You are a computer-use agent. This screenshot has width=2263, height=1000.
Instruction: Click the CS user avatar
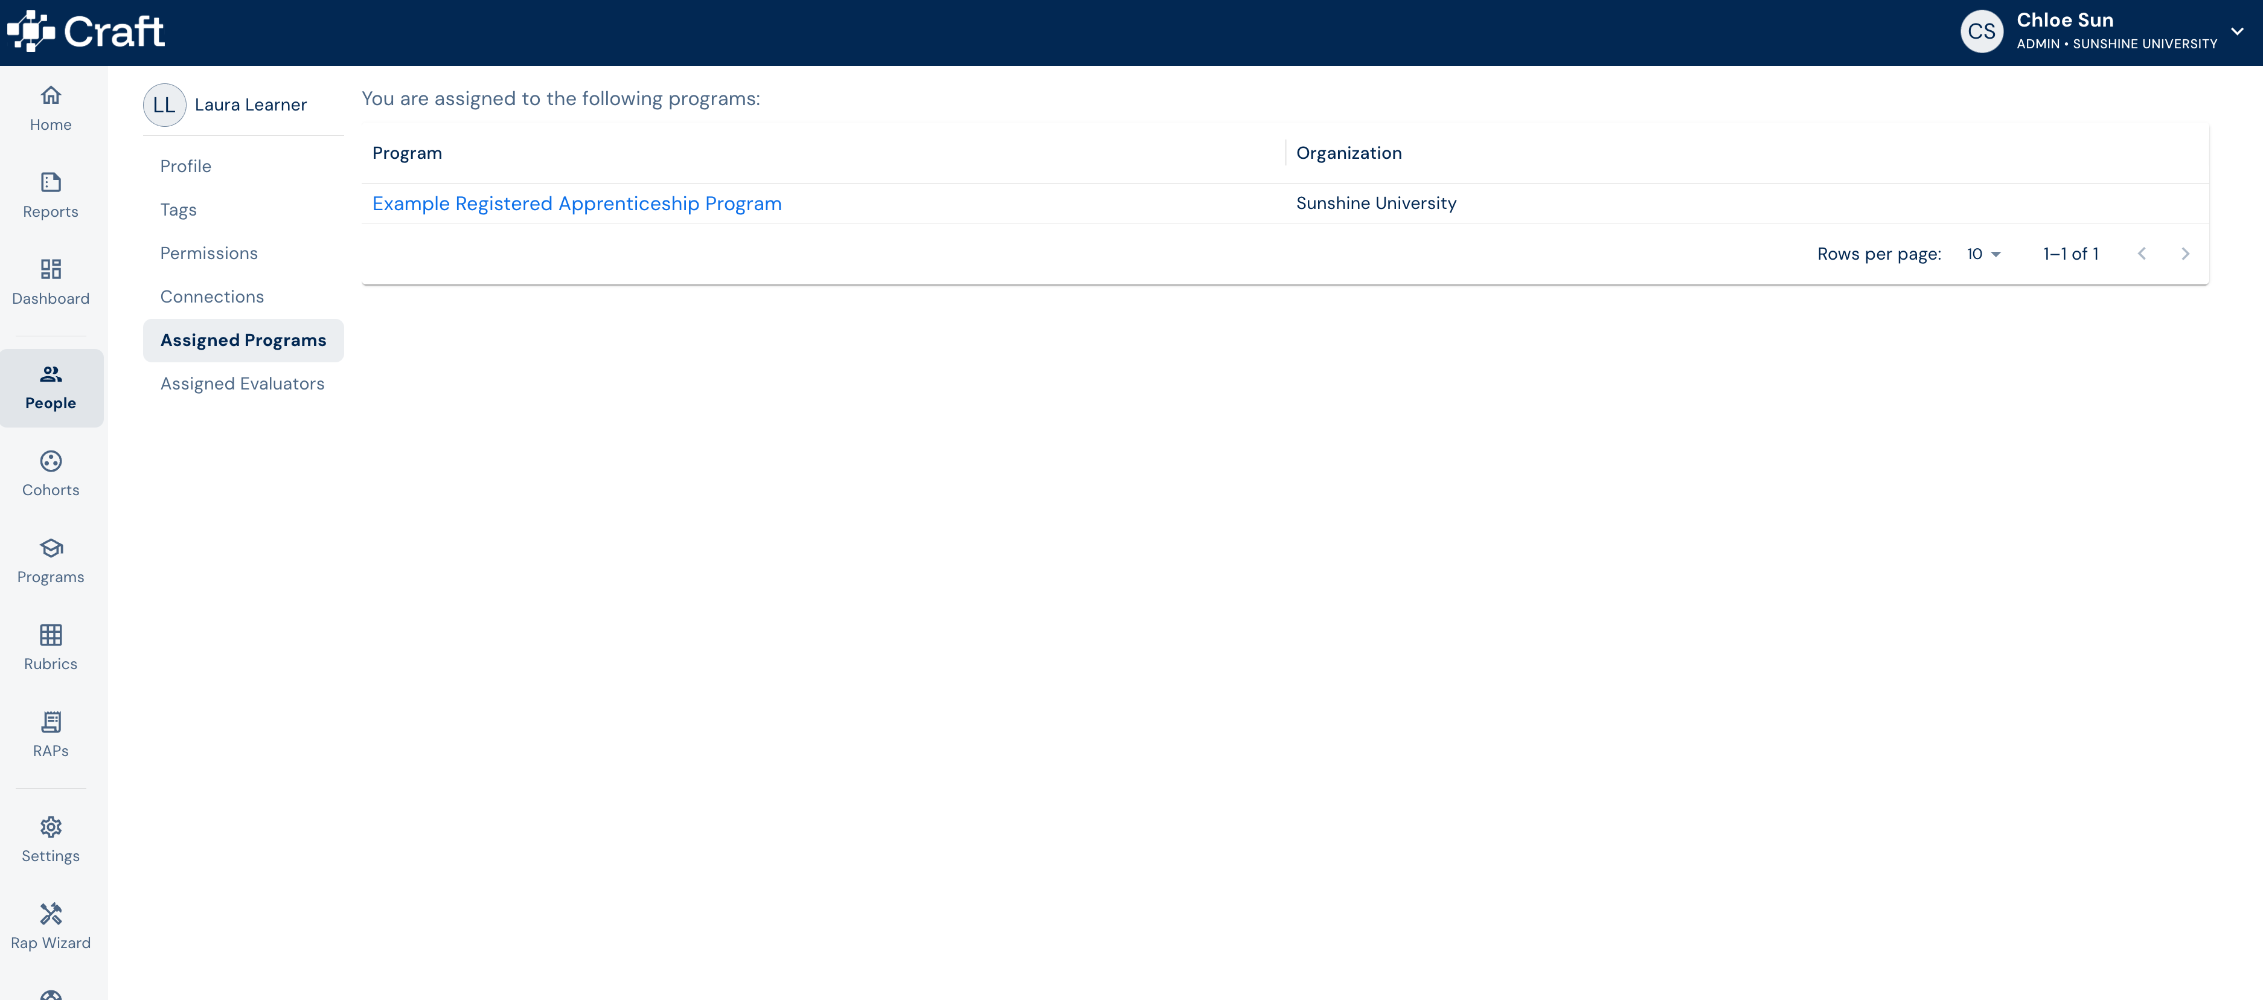pyautogui.click(x=1981, y=31)
